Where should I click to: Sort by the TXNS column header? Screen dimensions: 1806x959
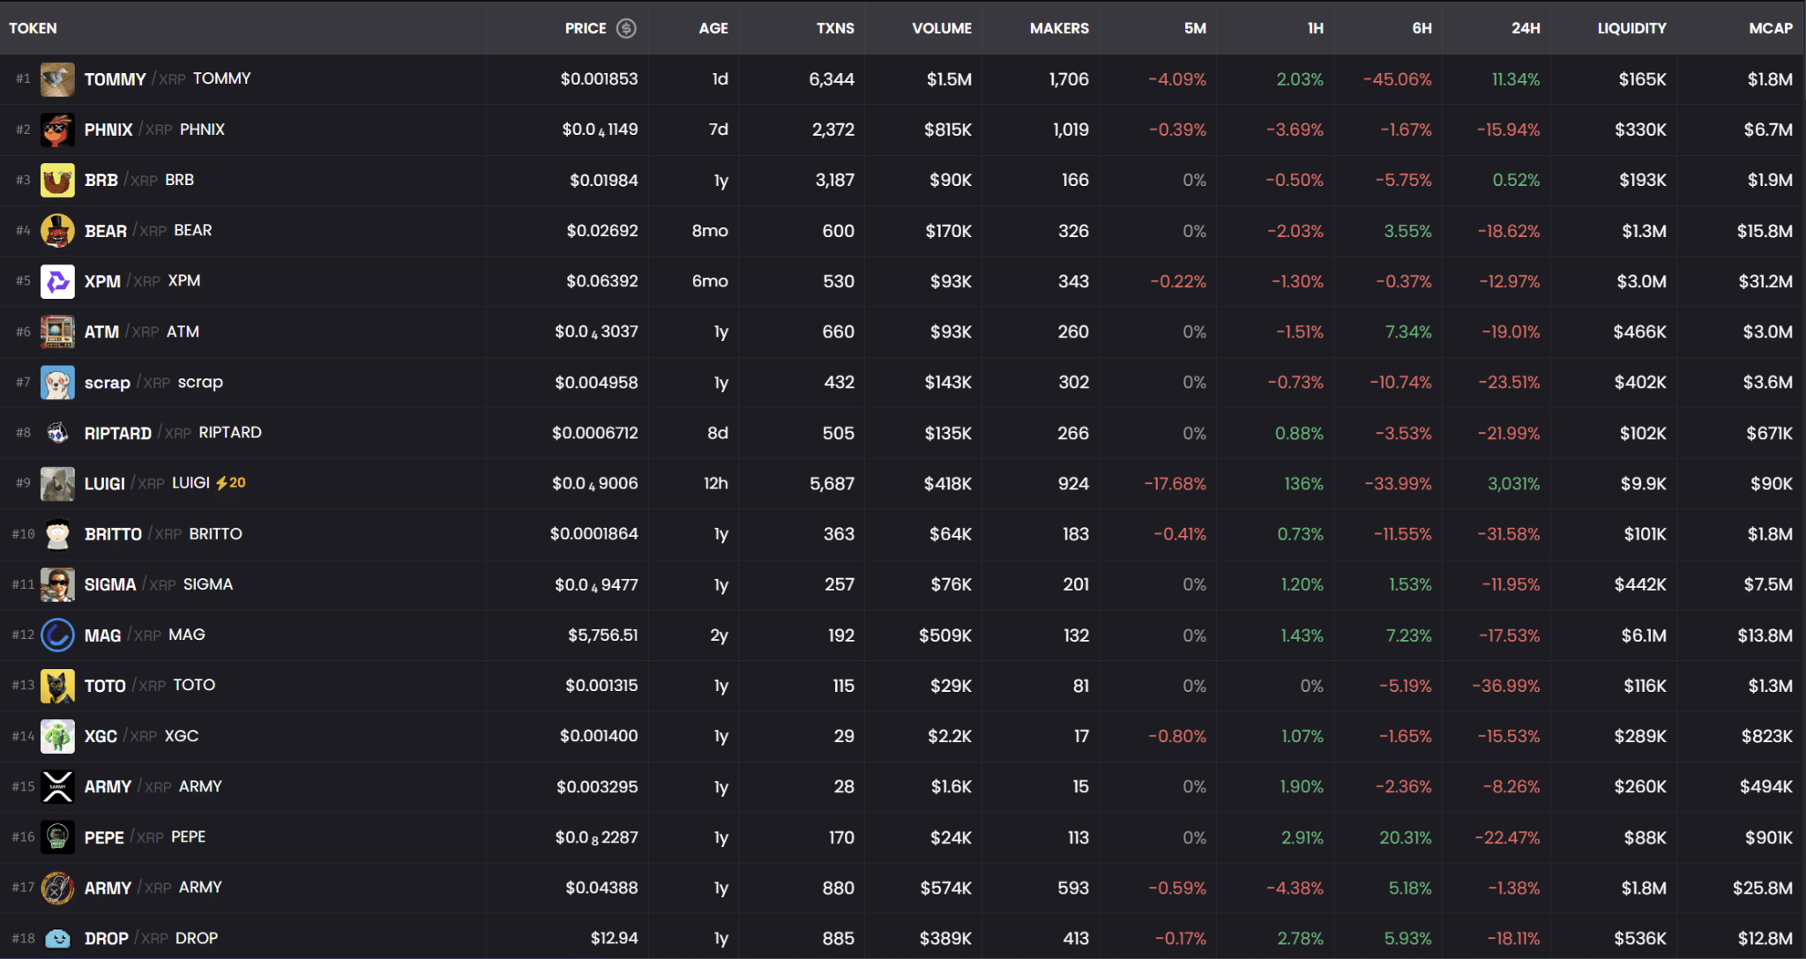pos(834,28)
